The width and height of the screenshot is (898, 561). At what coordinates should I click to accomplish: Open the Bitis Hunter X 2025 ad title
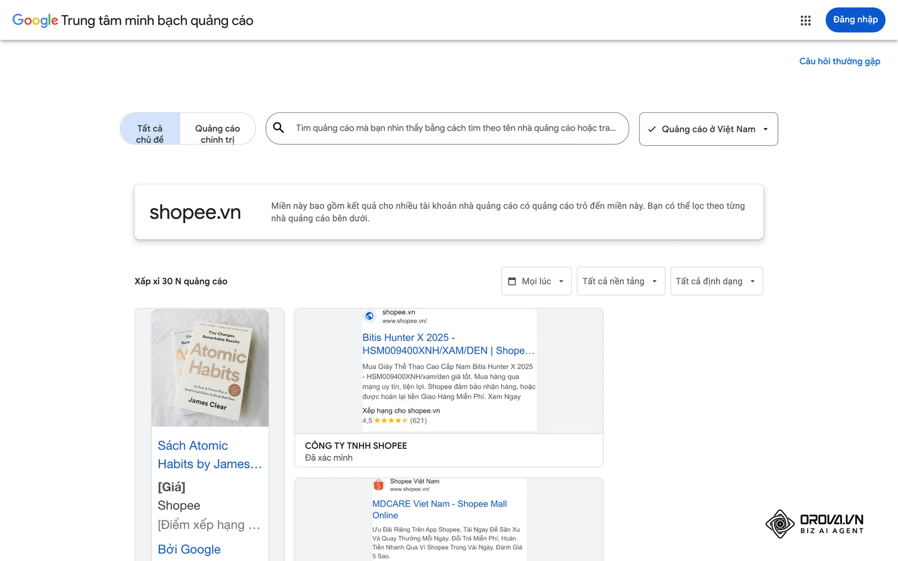pos(448,344)
